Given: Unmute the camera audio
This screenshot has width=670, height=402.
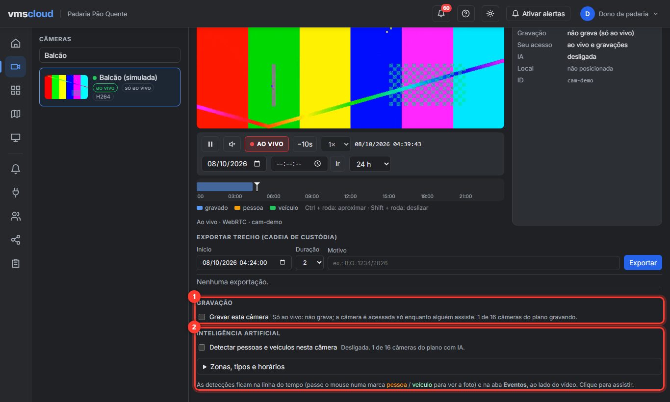Looking at the screenshot, I should [x=232, y=144].
